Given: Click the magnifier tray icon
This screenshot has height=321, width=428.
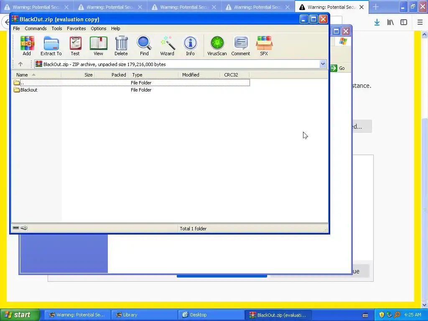Looking at the screenshot, I should tap(397, 315).
